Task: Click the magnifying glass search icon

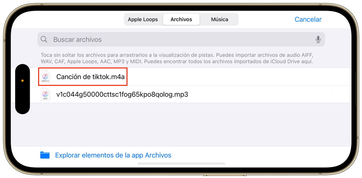Action: tap(44, 39)
